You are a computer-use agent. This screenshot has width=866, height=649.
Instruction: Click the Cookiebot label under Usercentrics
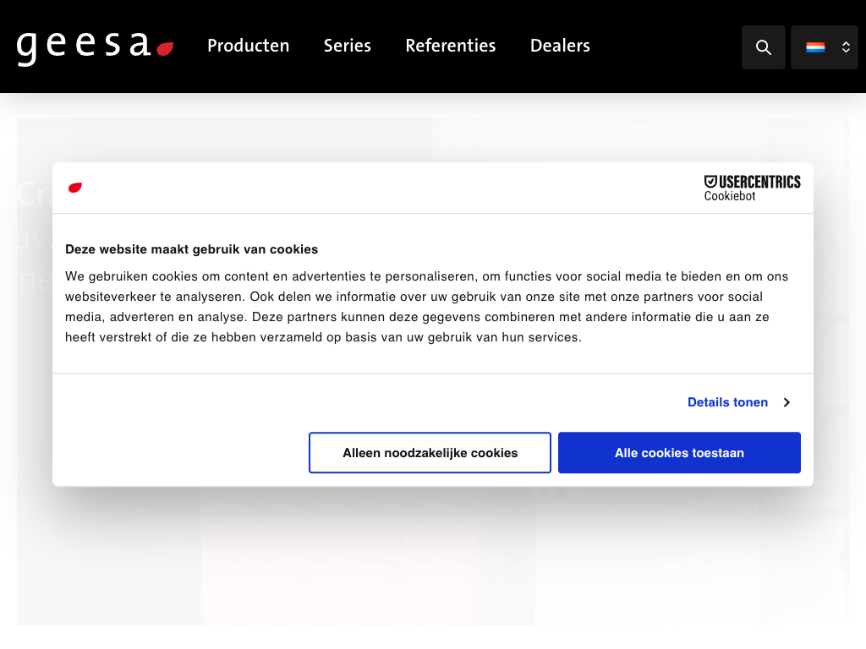click(x=730, y=196)
